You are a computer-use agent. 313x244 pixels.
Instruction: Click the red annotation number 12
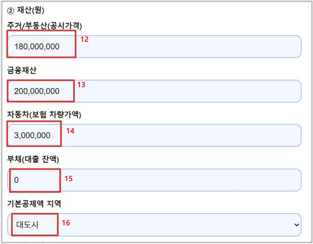[x=85, y=39]
